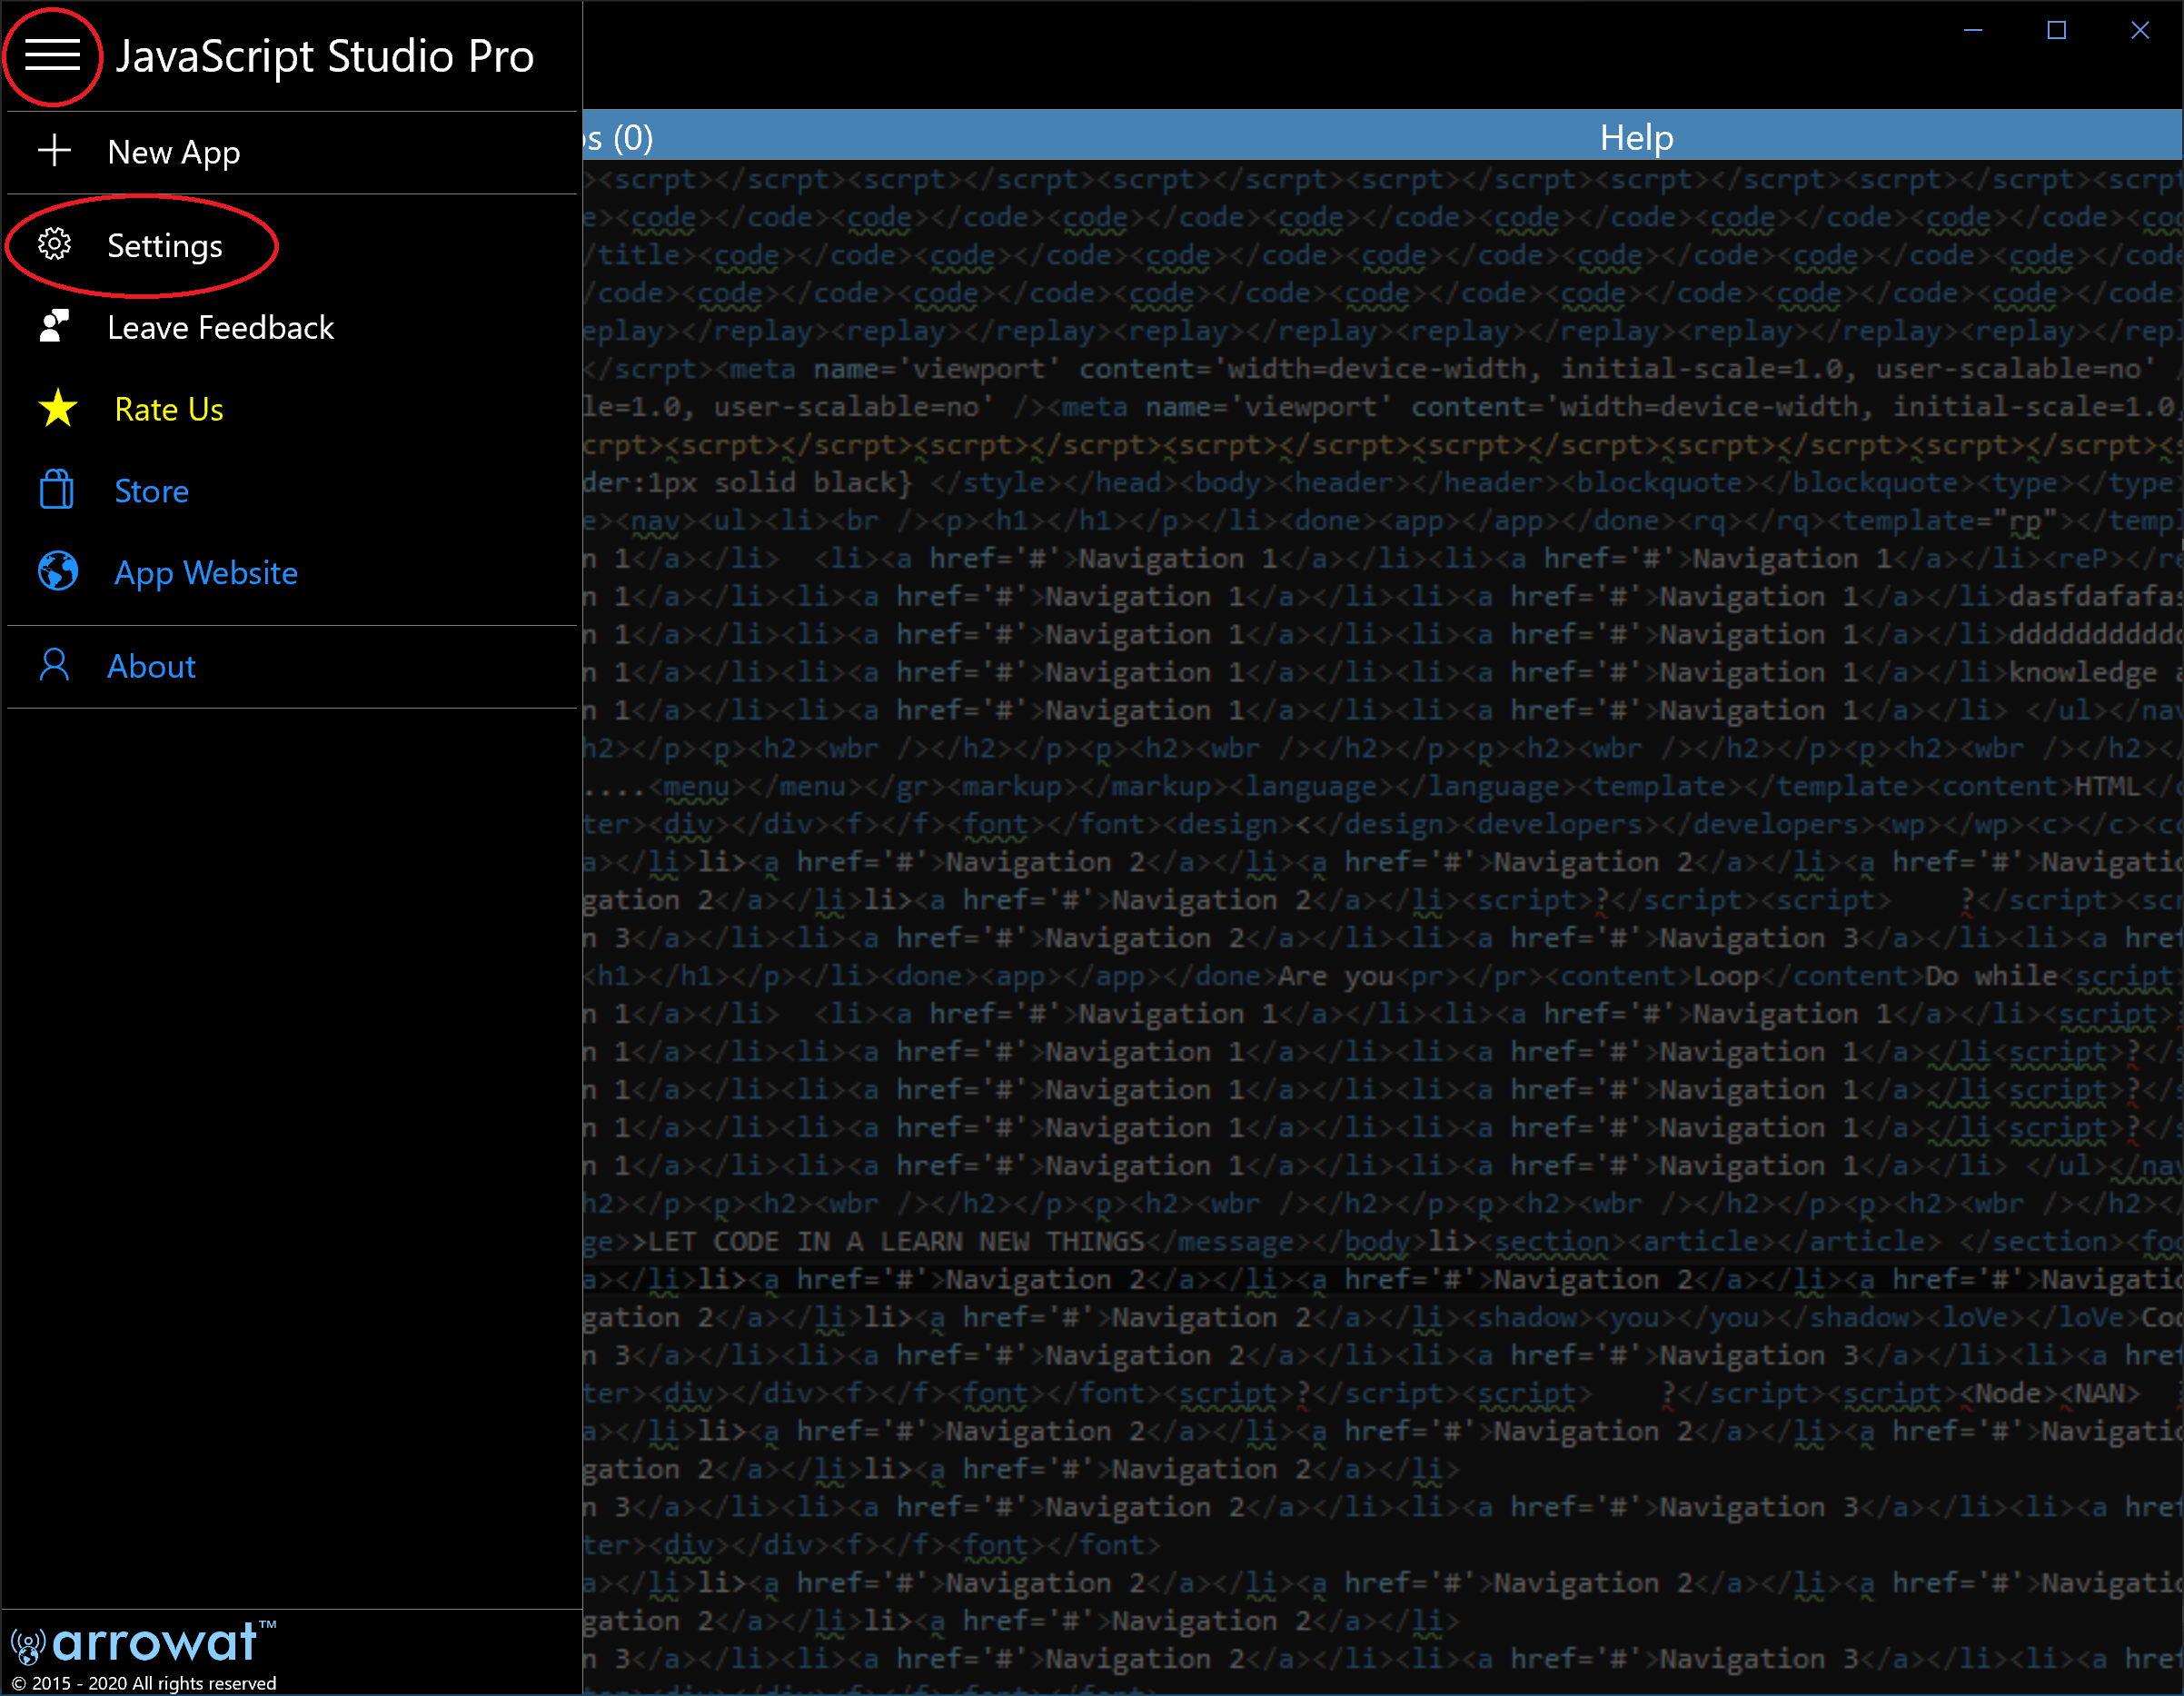Image resolution: width=2184 pixels, height=1696 pixels.
Task: Click the yellow Rate Us star
Action: click(57, 408)
